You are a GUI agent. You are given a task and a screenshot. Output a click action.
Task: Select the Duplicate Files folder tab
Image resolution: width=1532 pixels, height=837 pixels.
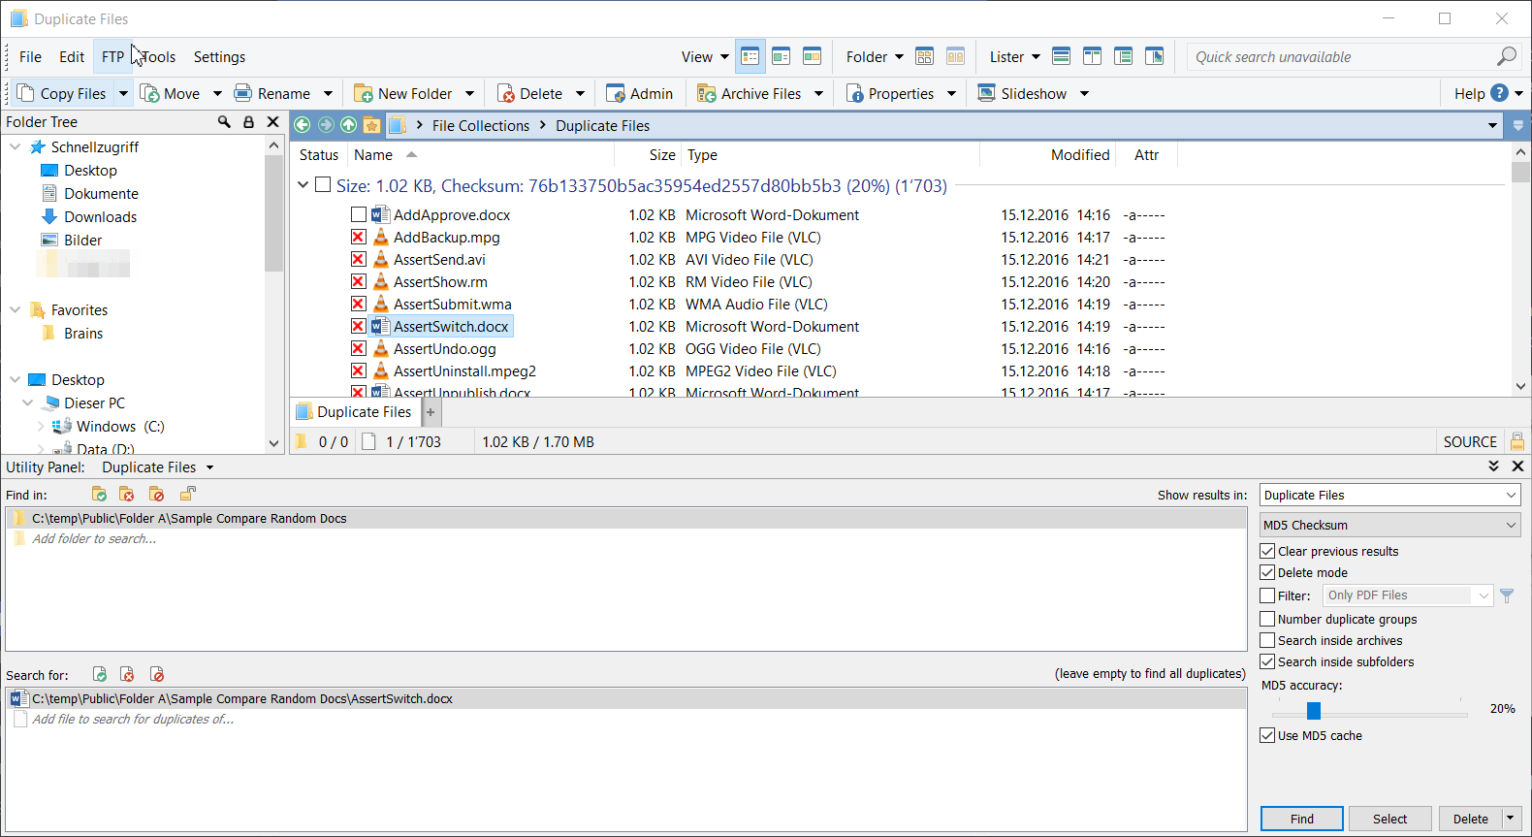[x=354, y=411]
